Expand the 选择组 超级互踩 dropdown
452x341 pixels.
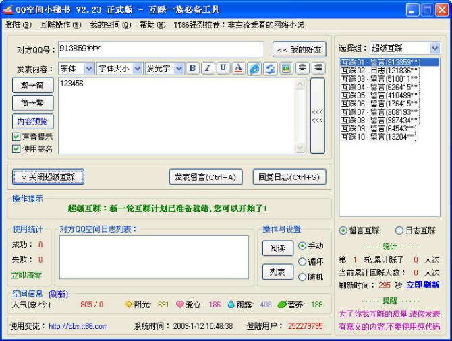(434, 48)
